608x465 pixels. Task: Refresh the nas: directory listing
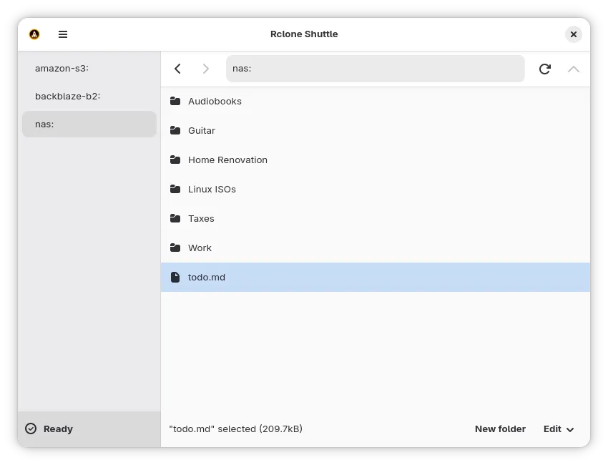tap(545, 69)
